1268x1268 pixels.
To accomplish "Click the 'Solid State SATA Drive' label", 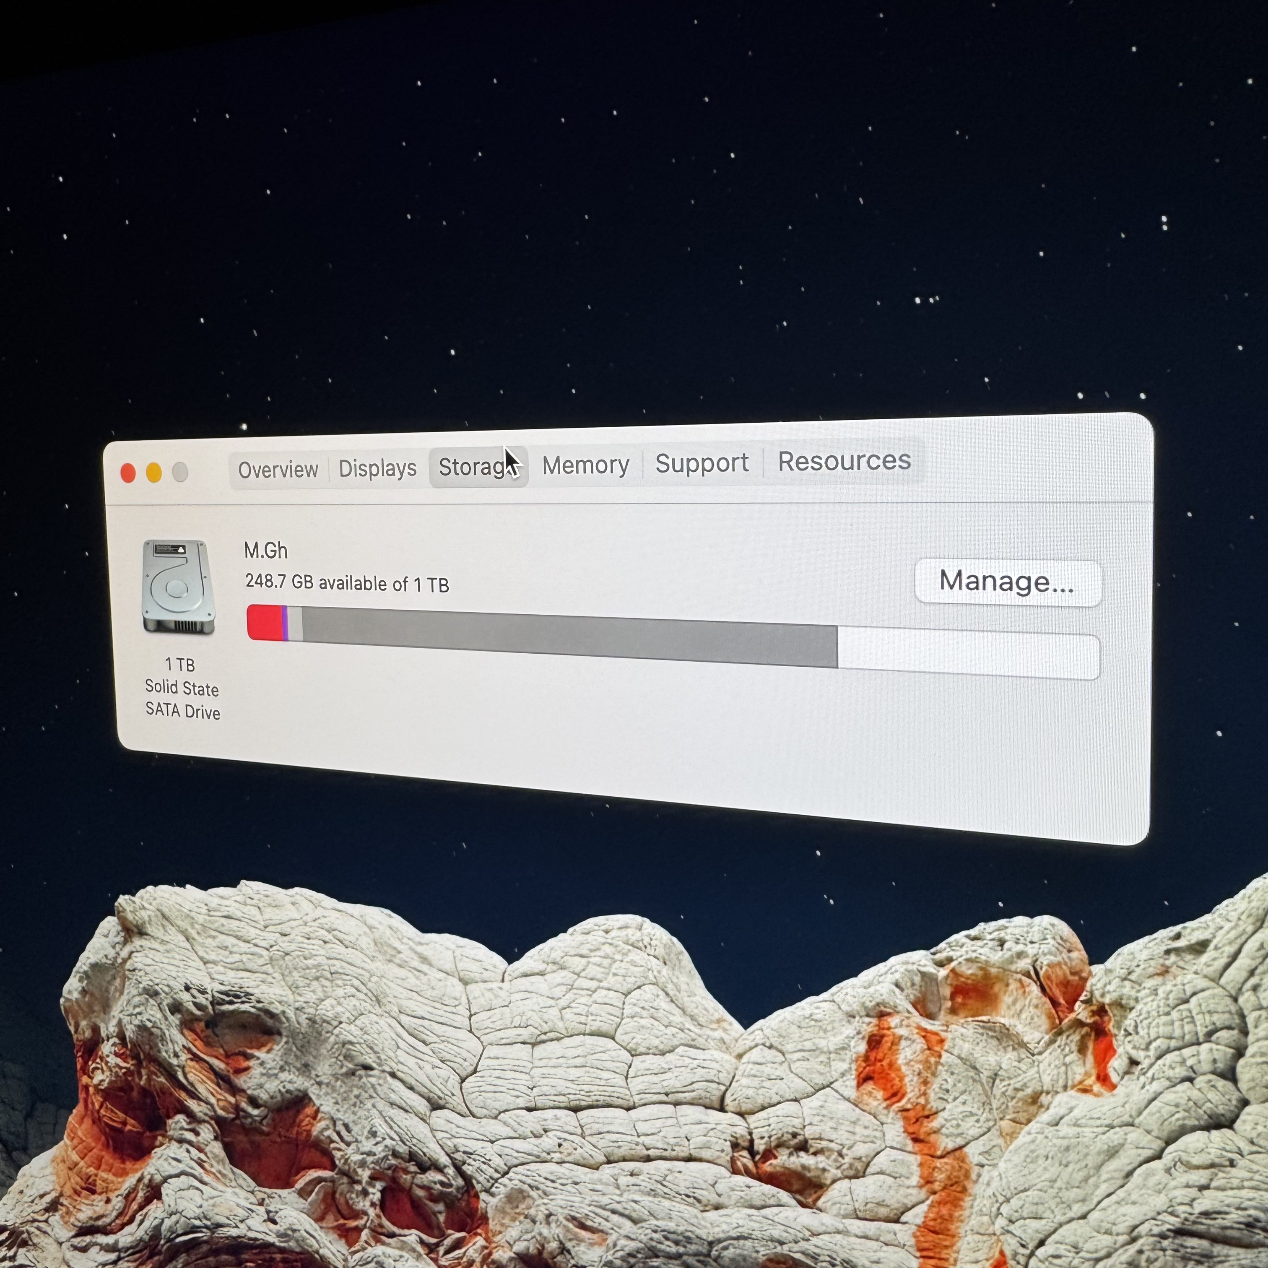I will coord(182,700).
